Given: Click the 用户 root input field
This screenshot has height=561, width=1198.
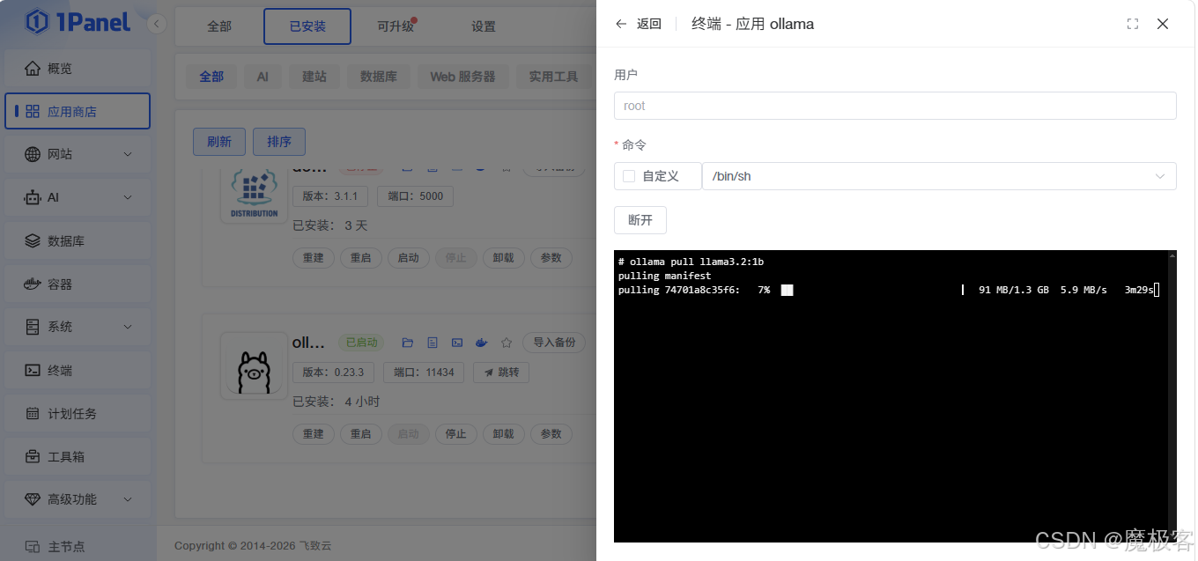Looking at the screenshot, I should coord(895,106).
